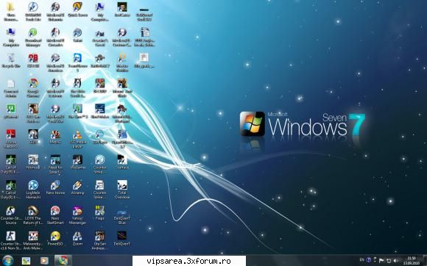Screen dimensions: 427x266
Task: Open the Windows Start menu orb
Action: click(8, 261)
